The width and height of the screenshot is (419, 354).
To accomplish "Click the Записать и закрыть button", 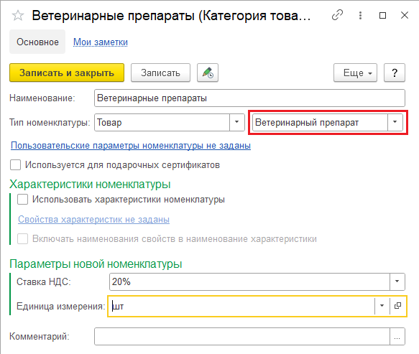I will 67,73.
